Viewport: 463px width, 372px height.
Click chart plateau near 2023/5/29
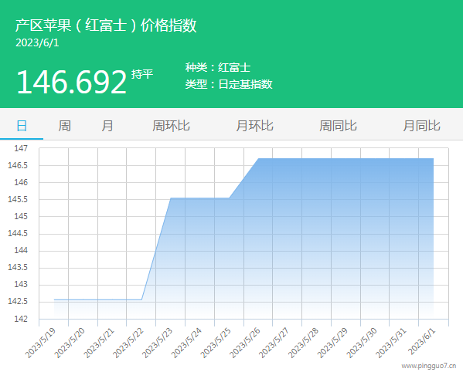coord(346,158)
